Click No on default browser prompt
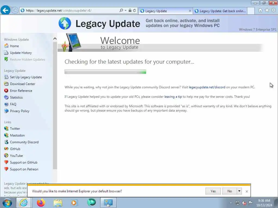 (230, 191)
